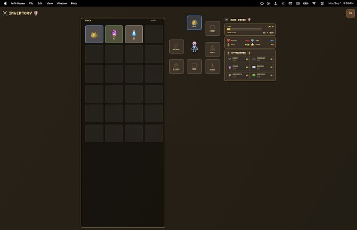357x230 pixels.
Task: Select the Fortune attribute row
Action: (263, 75)
